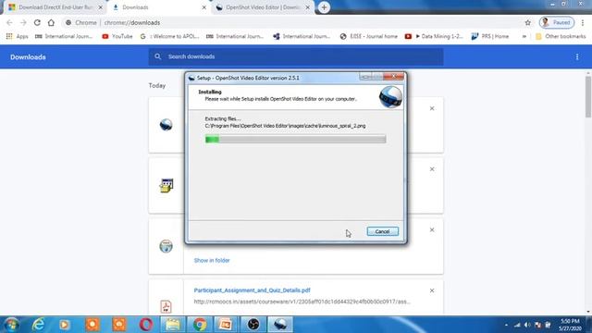Reload the current page

click(37, 22)
